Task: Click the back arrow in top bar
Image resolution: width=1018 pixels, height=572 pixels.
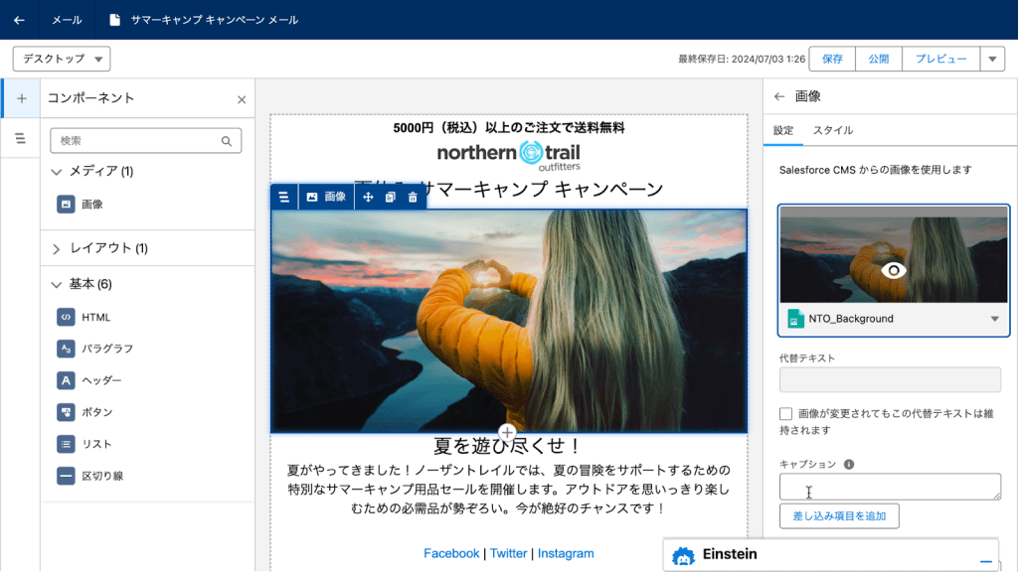Action: (19, 20)
